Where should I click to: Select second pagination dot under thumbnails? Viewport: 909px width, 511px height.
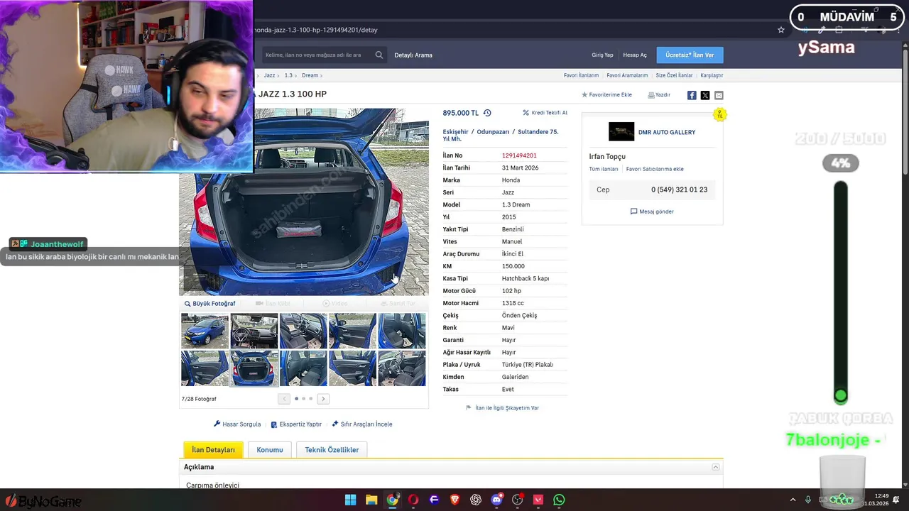coord(303,399)
